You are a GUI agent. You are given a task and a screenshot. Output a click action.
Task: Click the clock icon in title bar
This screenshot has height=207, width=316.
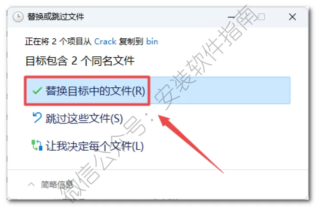coord(18,17)
